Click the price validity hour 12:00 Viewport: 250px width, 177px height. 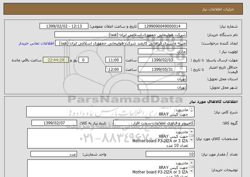[x=114, y=70]
